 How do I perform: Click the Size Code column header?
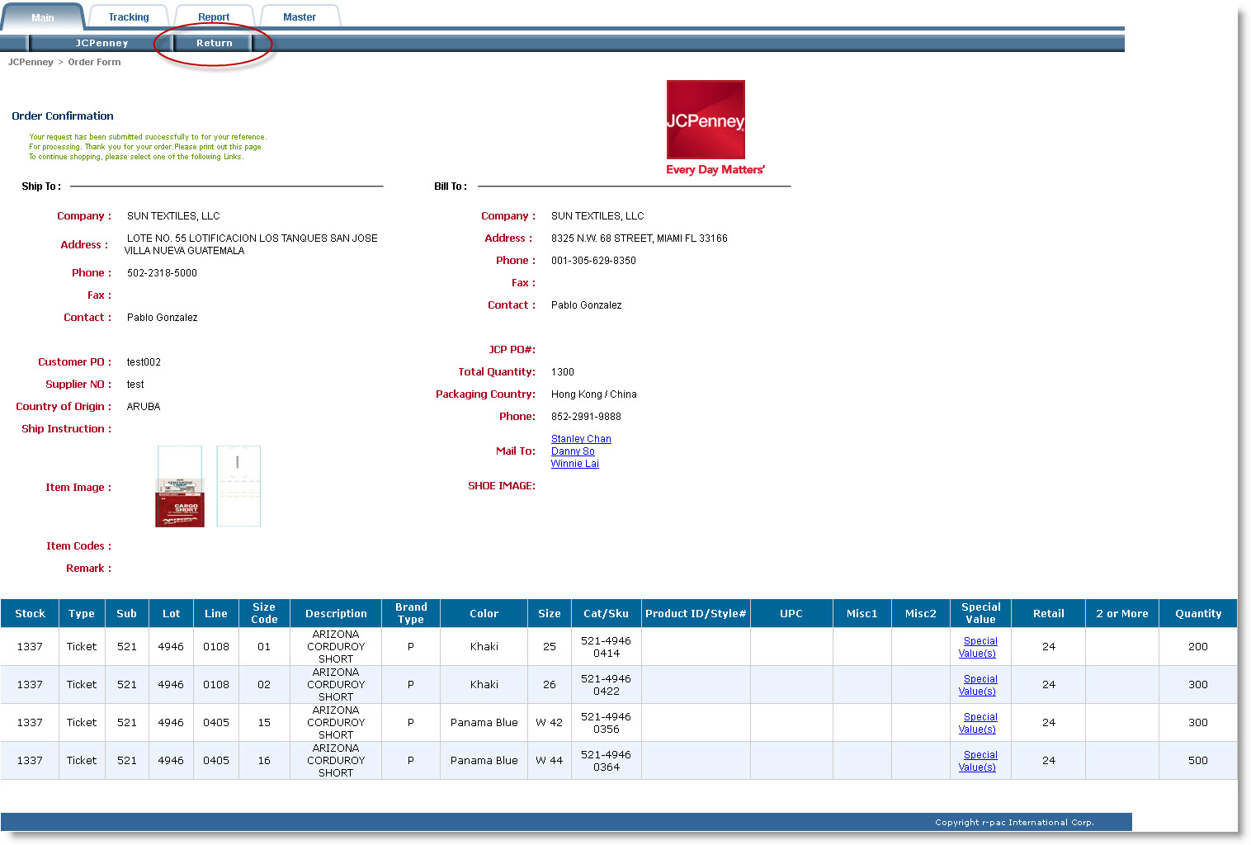[x=264, y=613]
